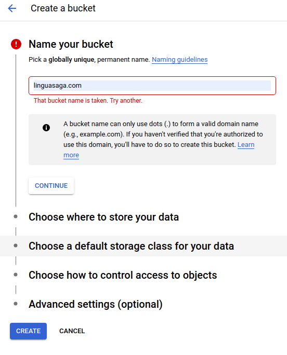Image resolution: width=287 pixels, height=355 pixels.
Task: Expand Advanced settings (optional) section
Action: pos(96,304)
